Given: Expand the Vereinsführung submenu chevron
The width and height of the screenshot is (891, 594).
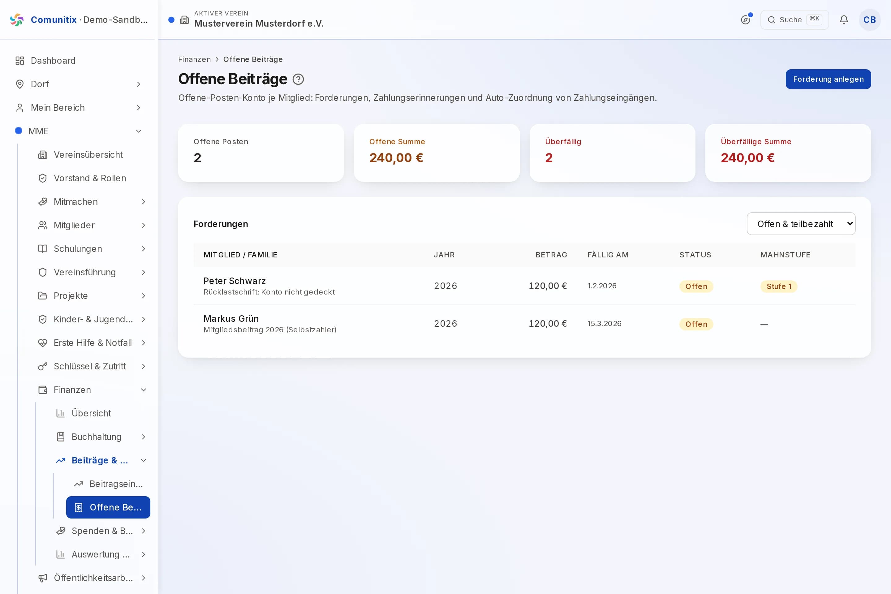Looking at the screenshot, I should click(144, 272).
